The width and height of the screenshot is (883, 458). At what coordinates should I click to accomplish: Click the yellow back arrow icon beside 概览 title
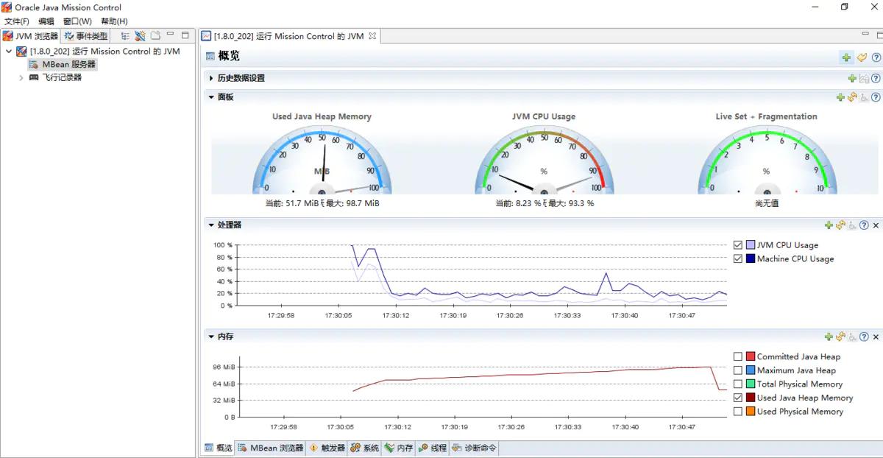pyautogui.click(x=862, y=57)
